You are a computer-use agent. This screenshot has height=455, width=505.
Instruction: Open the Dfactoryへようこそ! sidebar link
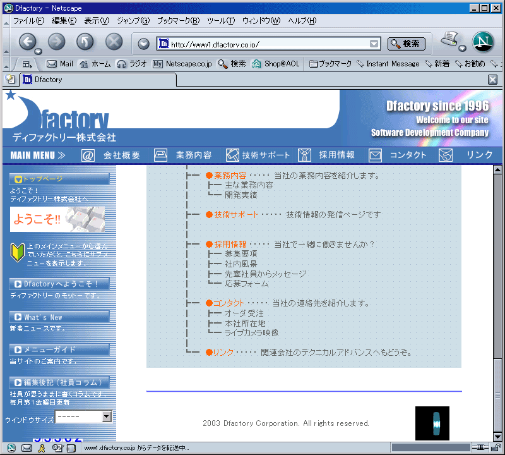click(59, 284)
